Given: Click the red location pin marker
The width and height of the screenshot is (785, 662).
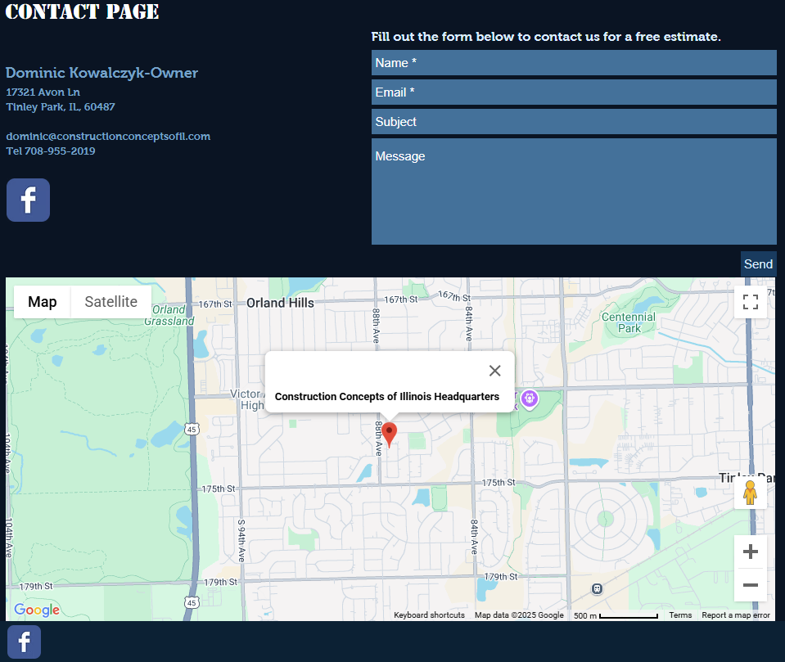Looking at the screenshot, I should point(390,433).
